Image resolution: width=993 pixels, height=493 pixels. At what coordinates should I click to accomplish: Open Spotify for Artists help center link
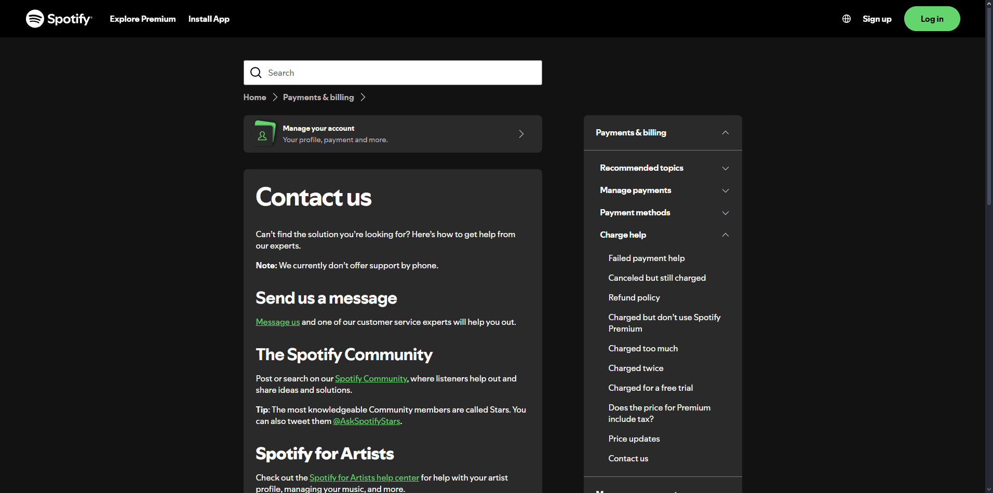(364, 477)
